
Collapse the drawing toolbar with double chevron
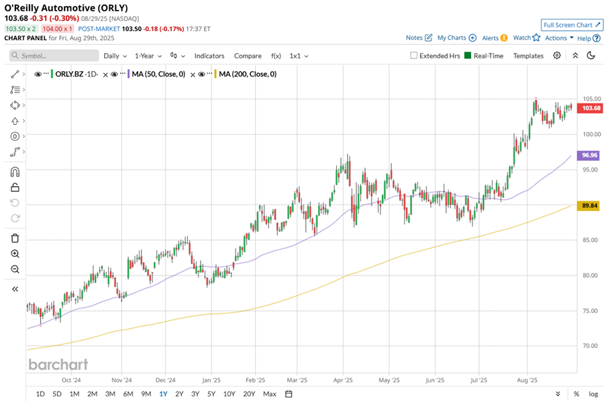pos(15,289)
